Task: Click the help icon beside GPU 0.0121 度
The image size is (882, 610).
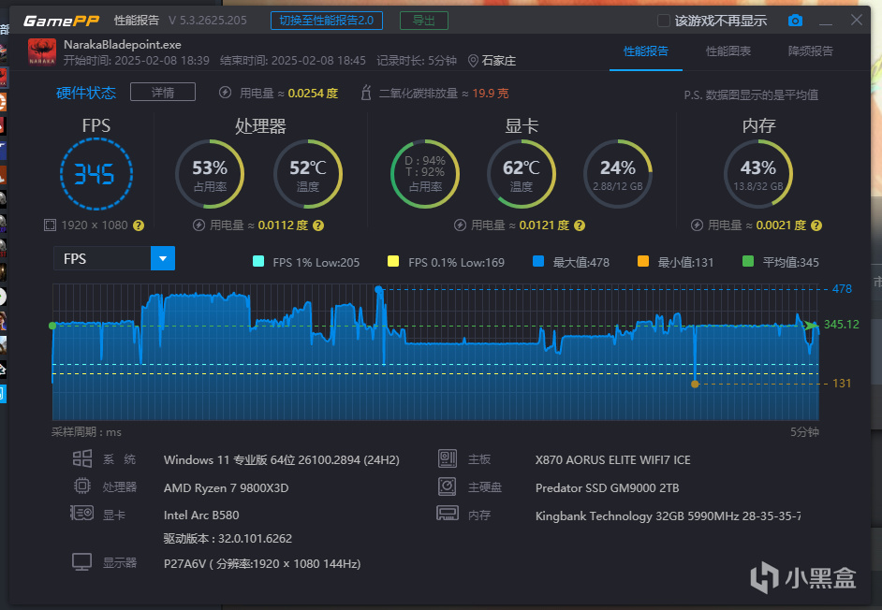Action: 580,225
